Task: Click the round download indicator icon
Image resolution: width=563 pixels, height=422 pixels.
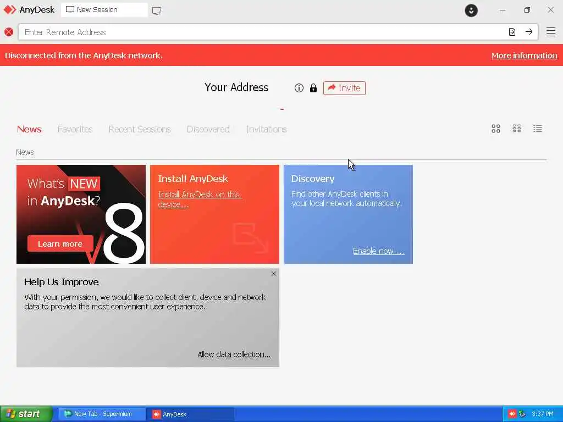Action: pyautogui.click(x=471, y=10)
